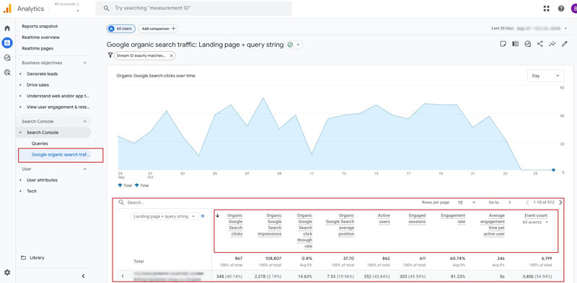Viewport: 577px width, 283px height.
Task: Expand User attributes topic
Action: click(x=20, y=180)
